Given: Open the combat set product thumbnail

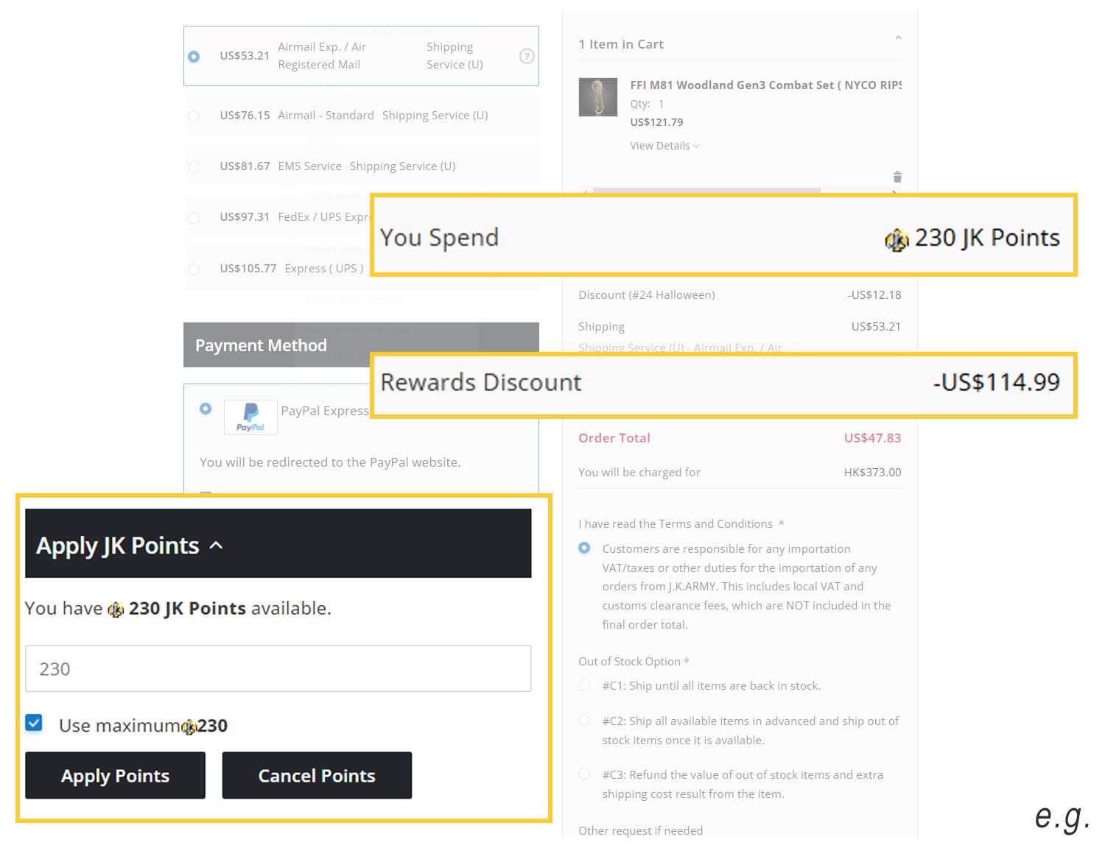Looking at the screenshot, I should click(597, 97).
